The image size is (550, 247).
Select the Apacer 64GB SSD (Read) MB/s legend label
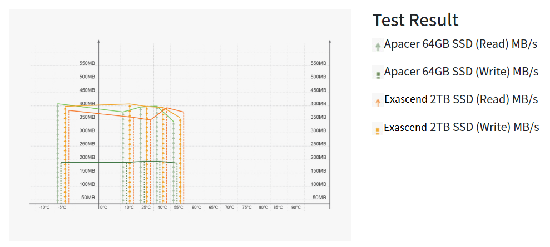460,44
